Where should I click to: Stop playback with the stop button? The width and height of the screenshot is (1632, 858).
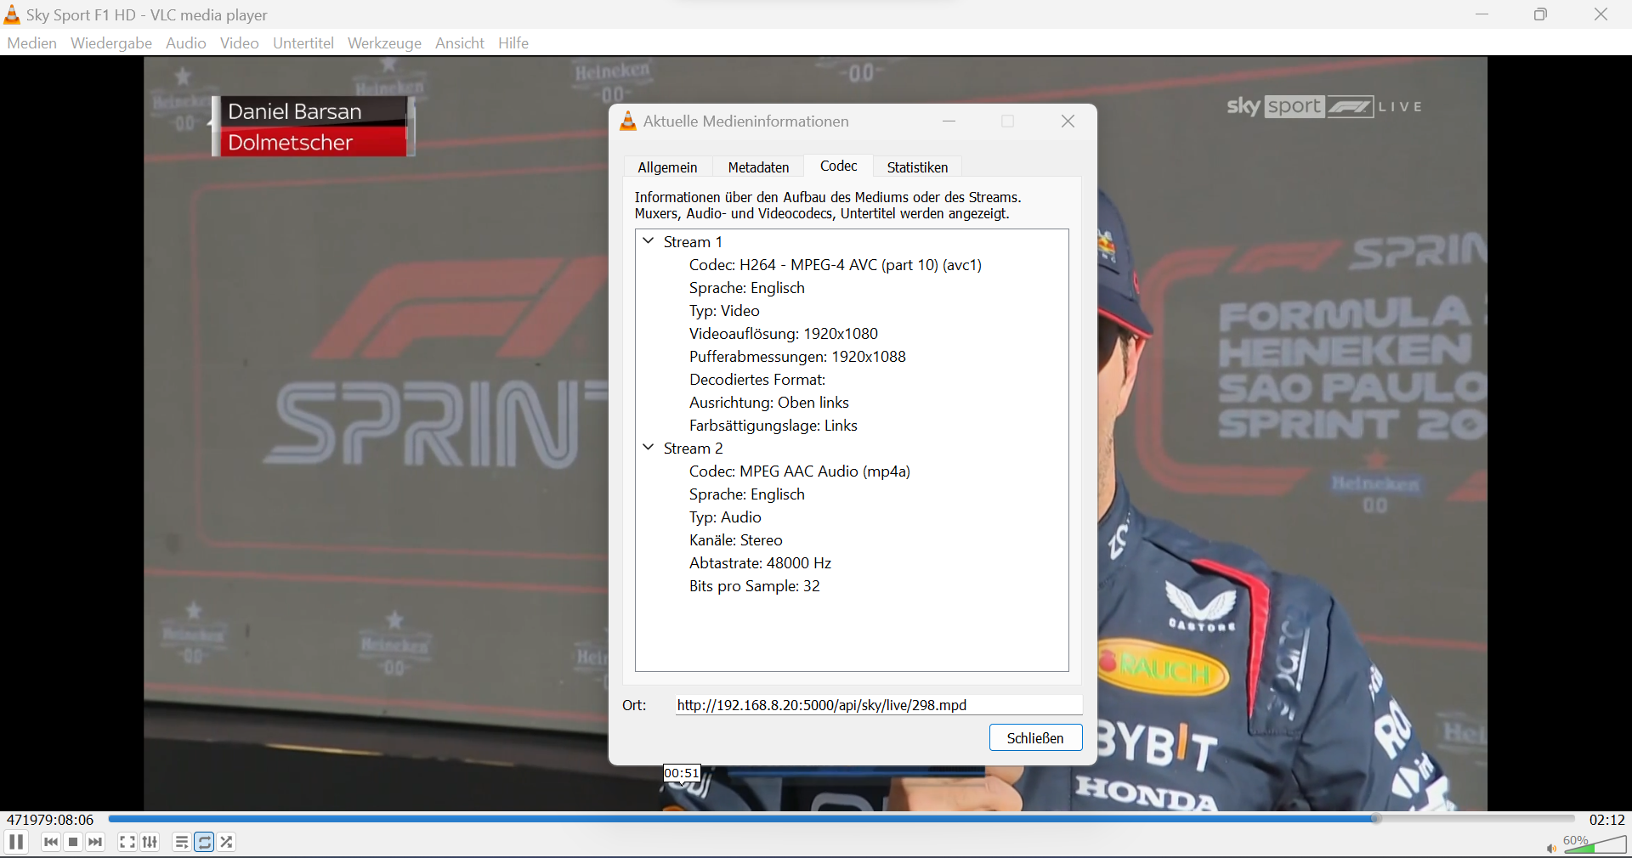[73, 842]
